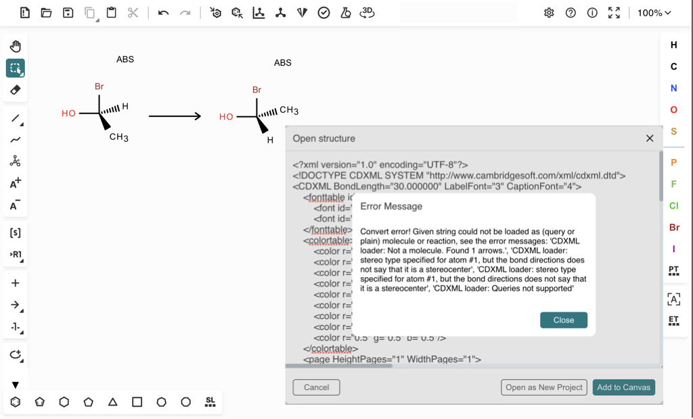The image size is (693, 419).
Task: Click the Add to Canvas button
Action: pyautogui.click(x=623, y=387)
